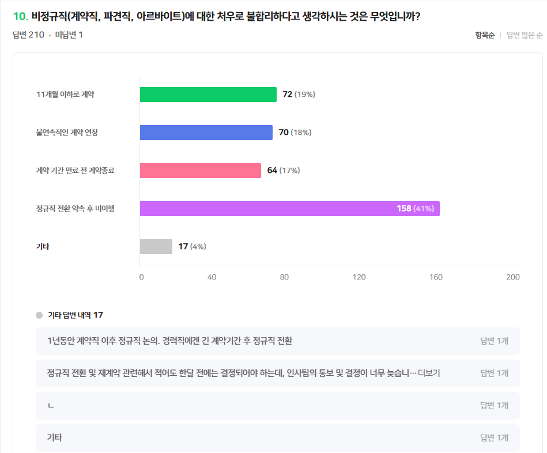Expand truncated response with "더보기"
The width and height of the screenshot is (547, 453).
(x=429, y=373)
